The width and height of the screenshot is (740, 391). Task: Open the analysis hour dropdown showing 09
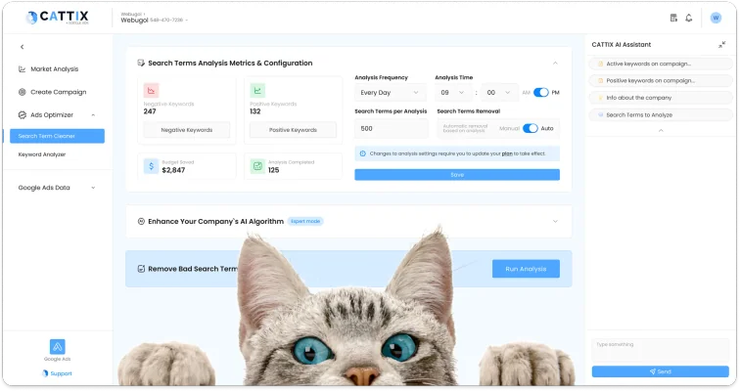point(452,92)
